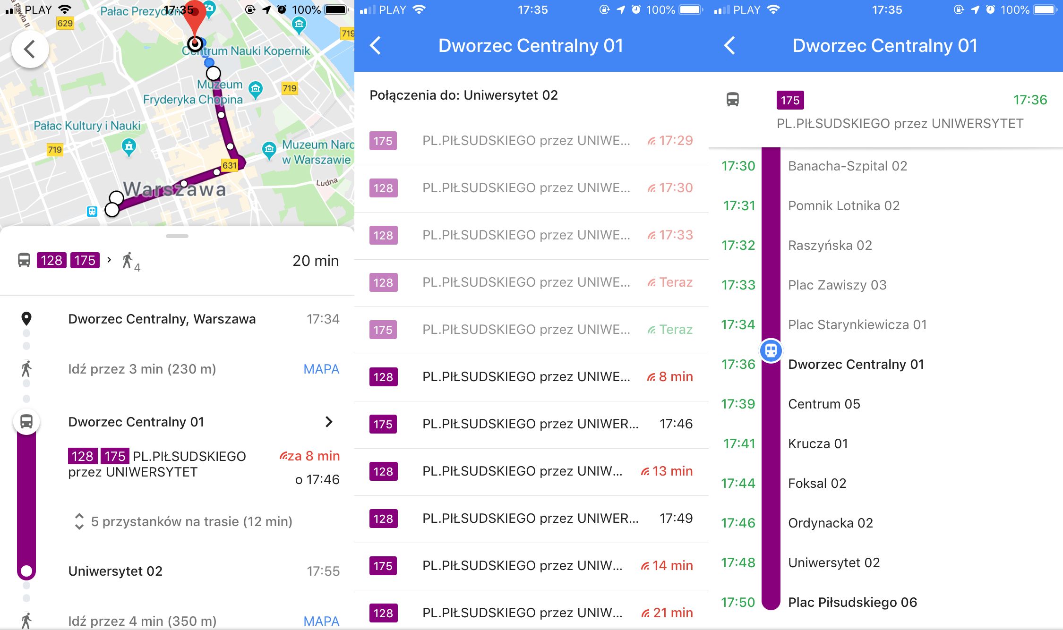Open MAPA link for 4 min walk
This screenshot has height=630, width=1063.
(x=321, y=621)
